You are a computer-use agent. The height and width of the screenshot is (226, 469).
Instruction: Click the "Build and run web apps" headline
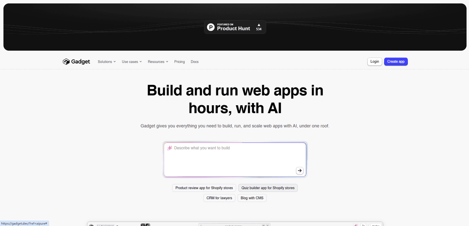[x=235, y=99]
